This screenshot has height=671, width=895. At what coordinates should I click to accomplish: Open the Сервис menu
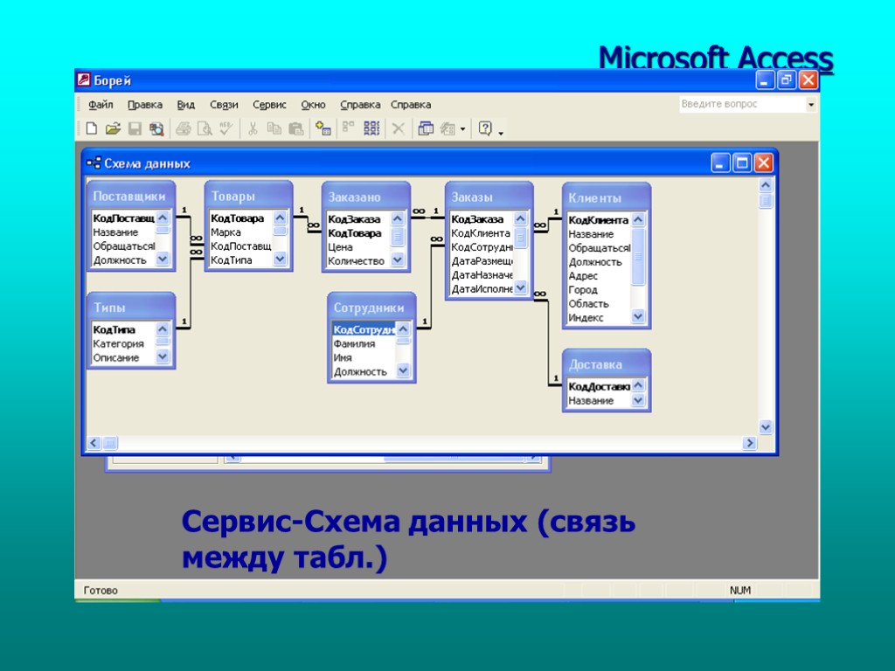269,105
